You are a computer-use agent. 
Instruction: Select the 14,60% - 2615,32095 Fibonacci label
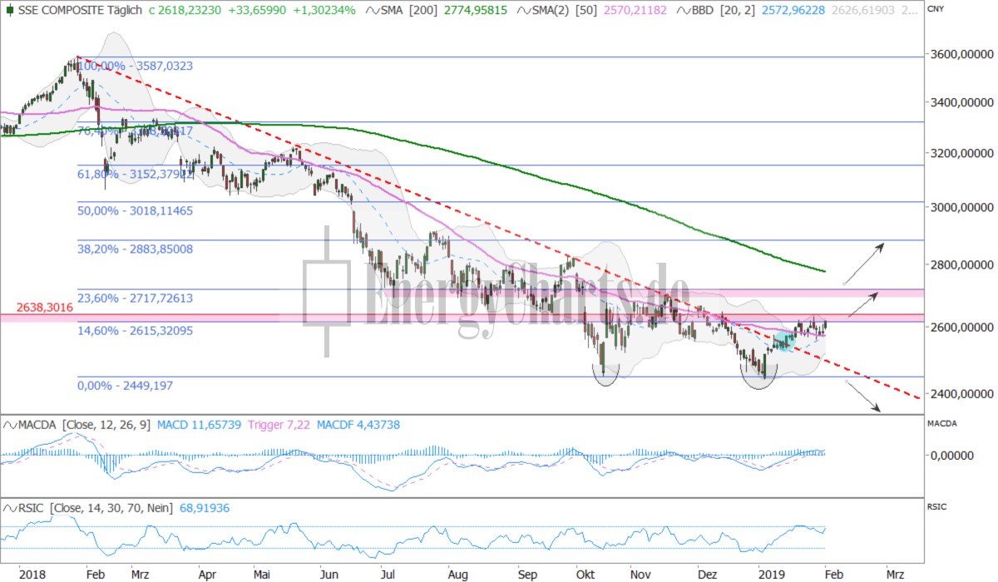[135, 330]
